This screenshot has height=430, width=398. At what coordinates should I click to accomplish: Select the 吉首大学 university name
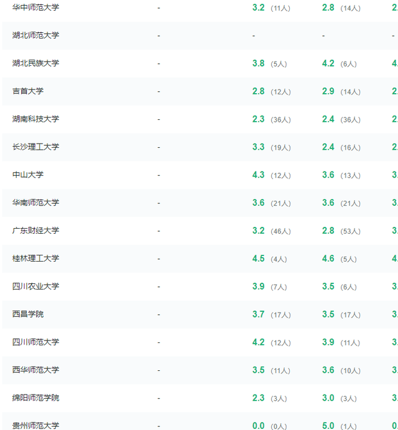[x=28, y=91]
